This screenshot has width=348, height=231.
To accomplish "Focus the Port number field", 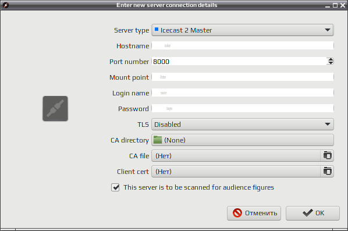I will click(x=239, y=62).
